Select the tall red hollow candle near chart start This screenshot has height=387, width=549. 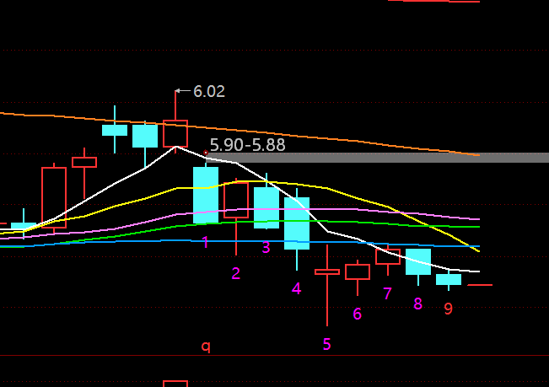(x=54, y=197)
